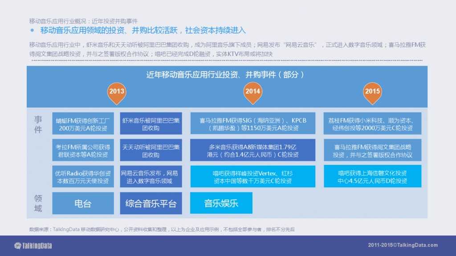Select the 综合音乐平台 category box

[151, 203]
